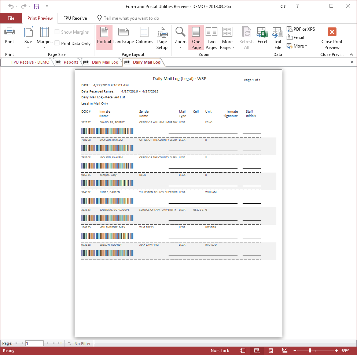Image resolution: width=357 pixels, height=355 pixels.
Task: Open Page Setup dialog
Action: pos(162,38)
